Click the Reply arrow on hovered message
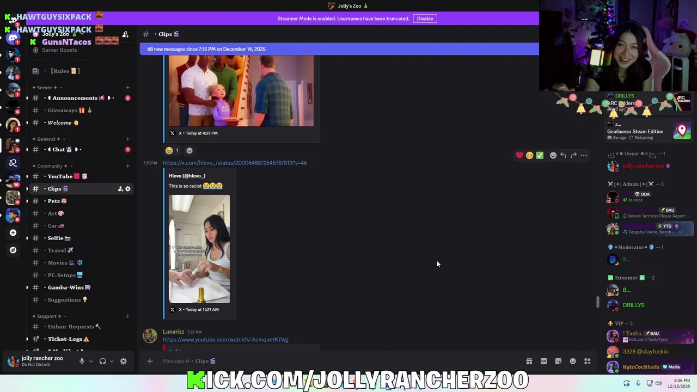 pyautogui.click(x=563, y=155)
